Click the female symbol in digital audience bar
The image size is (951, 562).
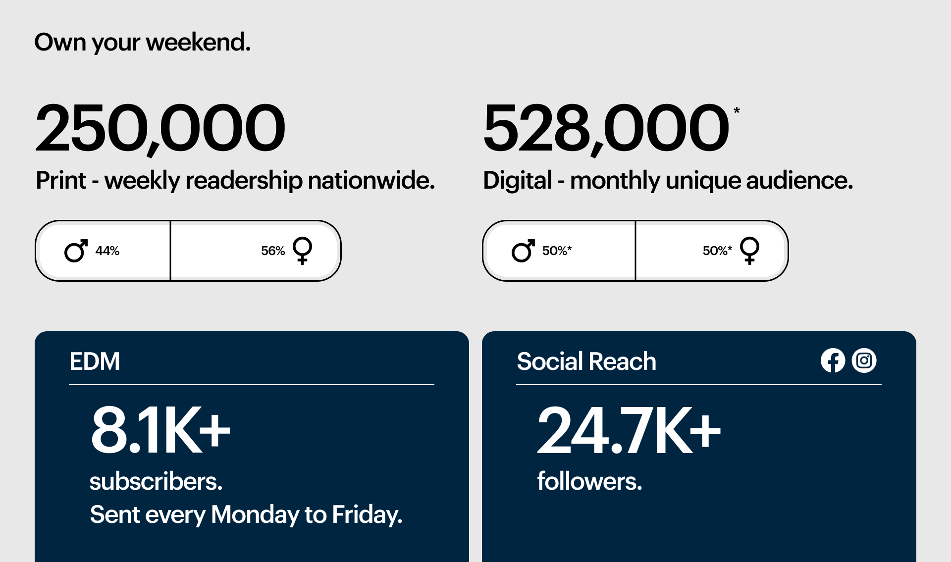(x=749, y=251)
